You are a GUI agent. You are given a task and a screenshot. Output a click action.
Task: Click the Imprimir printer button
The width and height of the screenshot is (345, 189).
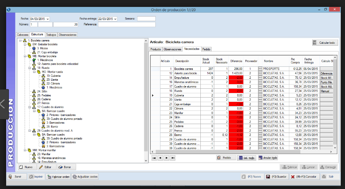[x=35, y=177]
